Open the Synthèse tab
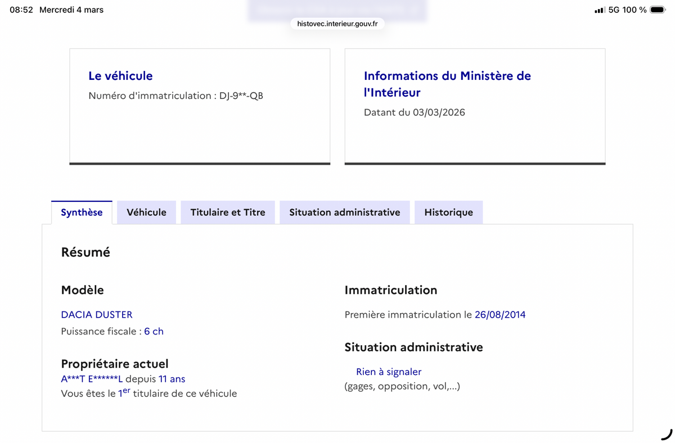 point(82,213)
